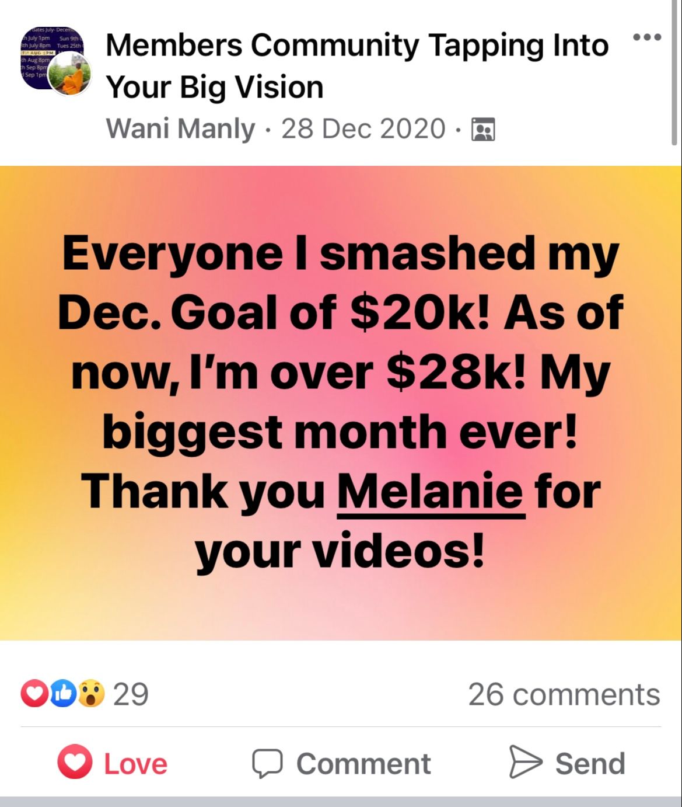682x807 pixels.
Task: Tap the blue thumbs-up reaction emoji
Action: pos(63,694)
